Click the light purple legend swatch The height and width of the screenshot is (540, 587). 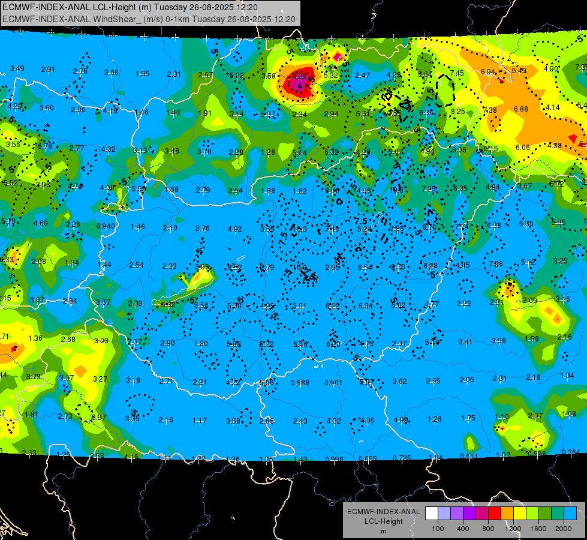(457, 514)
